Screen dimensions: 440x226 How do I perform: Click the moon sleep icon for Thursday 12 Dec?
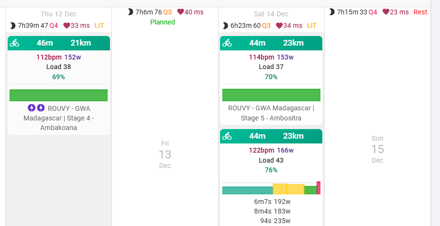pos(12,26)
